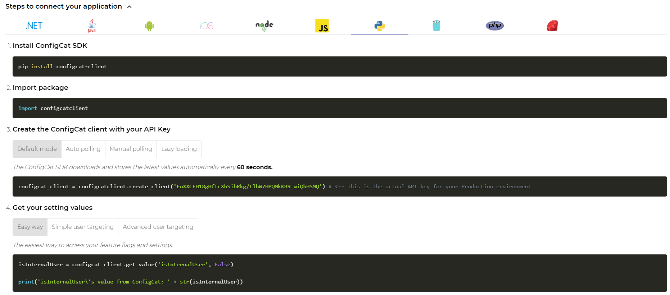Screen dimensions: 670x295
Task: Click the Import package heading
Action: [40, 88]
